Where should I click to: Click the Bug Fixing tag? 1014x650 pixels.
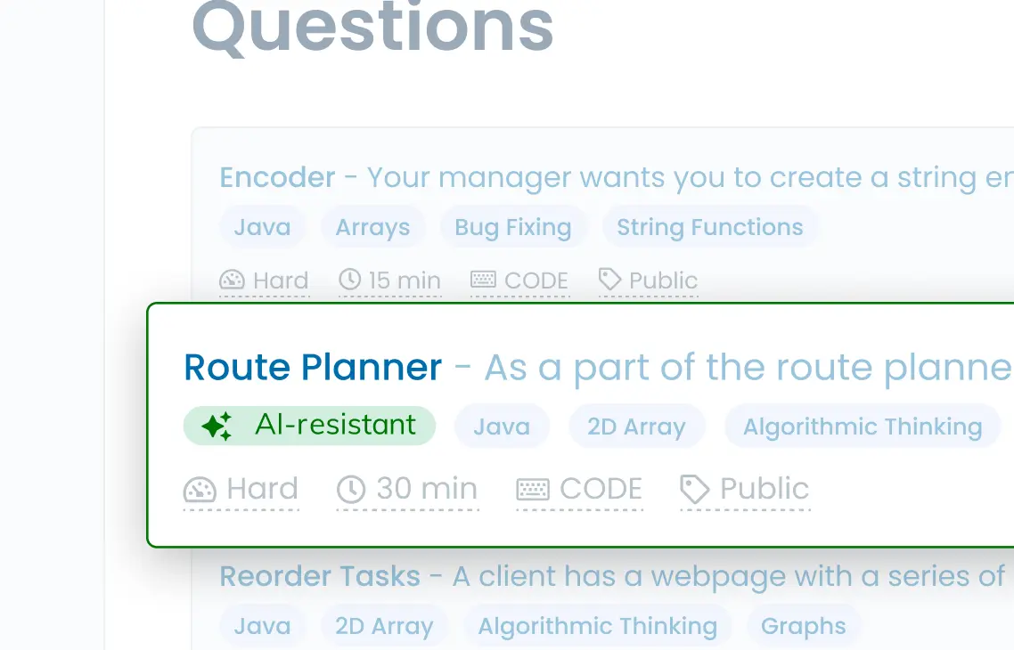click(x=512, y=227)
